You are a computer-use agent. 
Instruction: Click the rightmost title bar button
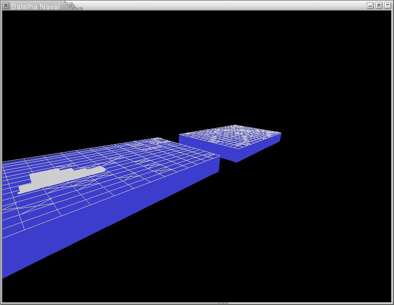(387, 6)
